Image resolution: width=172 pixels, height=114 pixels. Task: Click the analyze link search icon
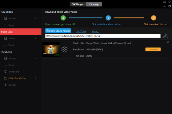pyautogui.click(x=165, y=36)
